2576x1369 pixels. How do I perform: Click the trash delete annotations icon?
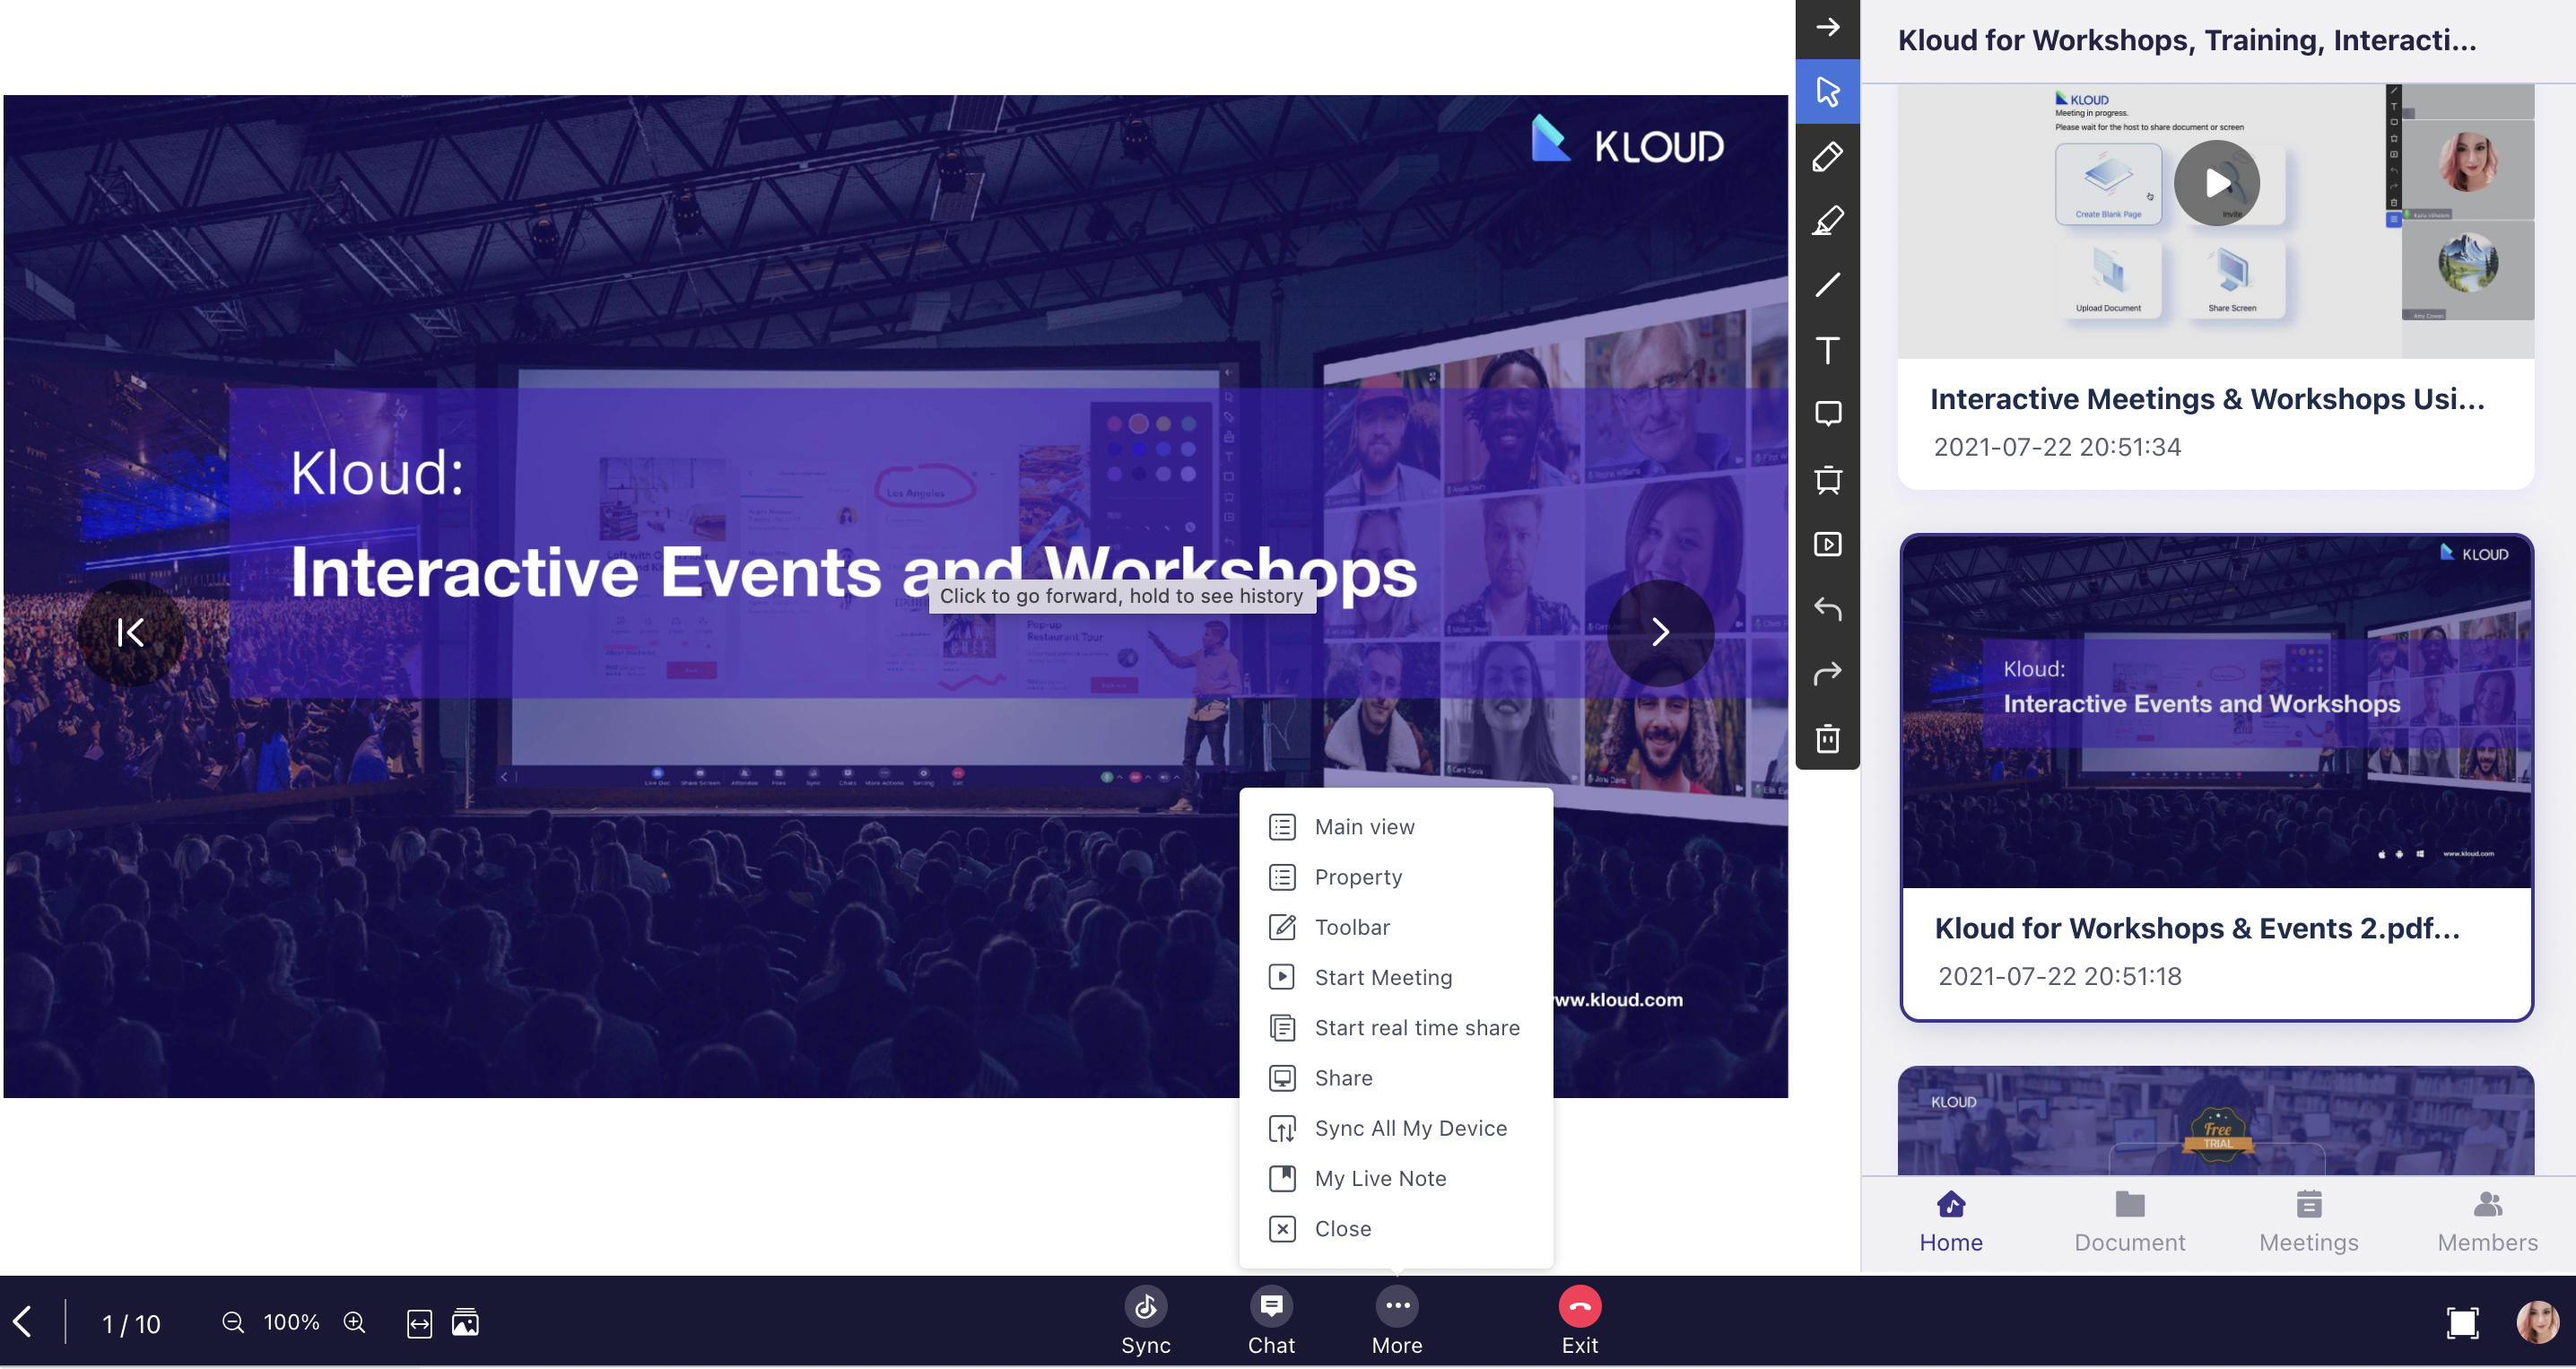[x=1827, y=738]
